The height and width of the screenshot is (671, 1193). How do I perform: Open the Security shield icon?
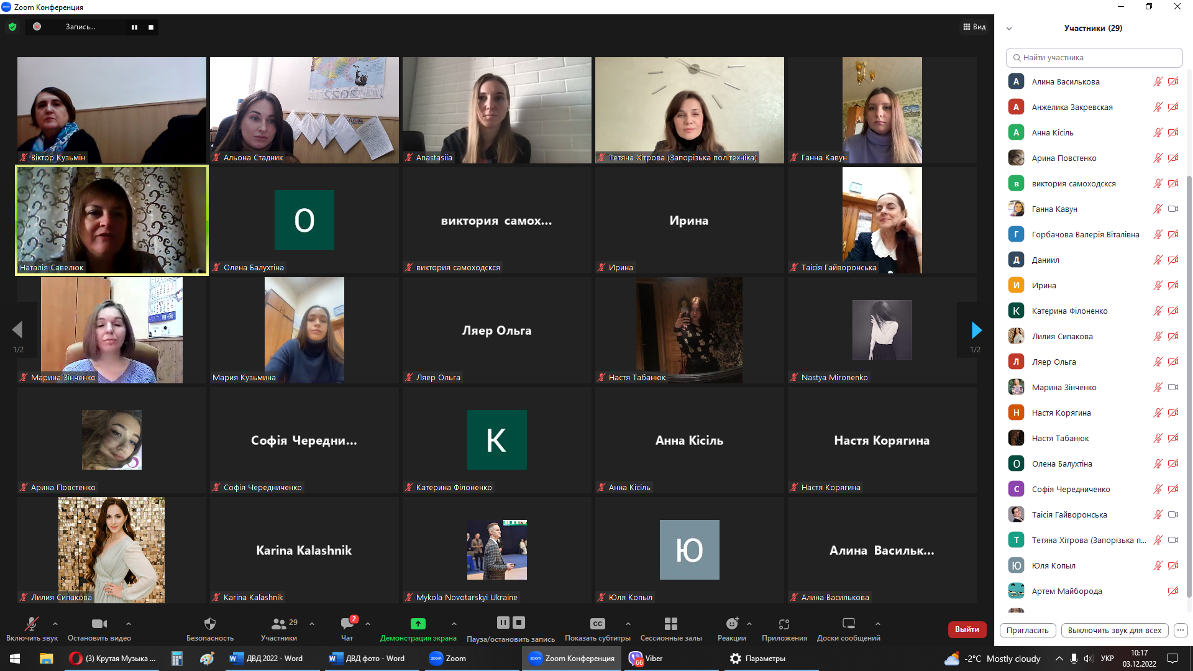[x=210, y=624]
